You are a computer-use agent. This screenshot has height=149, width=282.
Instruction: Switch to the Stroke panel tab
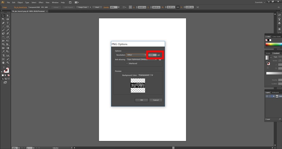click(x=268, y=53)
